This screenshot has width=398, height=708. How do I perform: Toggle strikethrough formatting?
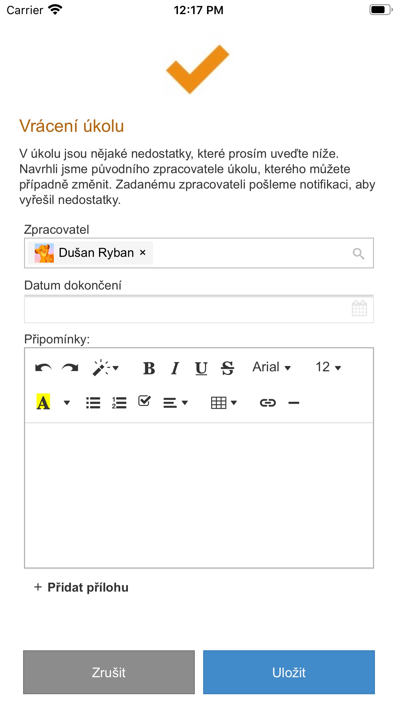click(228, 368)
